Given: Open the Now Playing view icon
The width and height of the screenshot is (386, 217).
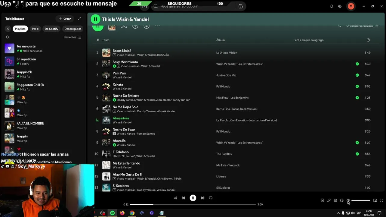Looking at the screenshot, I should point(323,200).
